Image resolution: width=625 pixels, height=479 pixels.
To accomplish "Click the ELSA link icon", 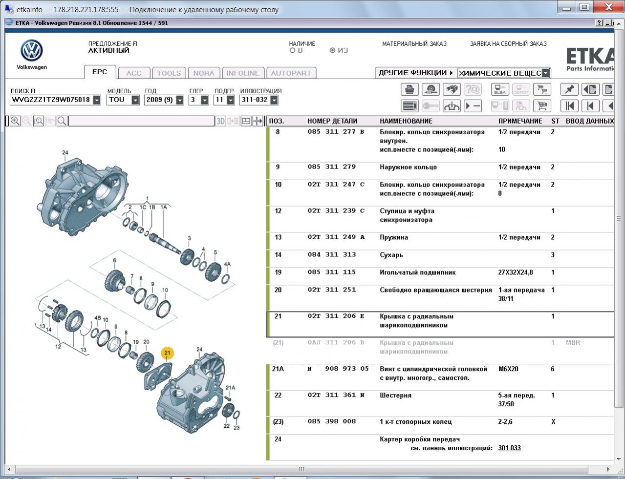I will (x=500, y=89).
